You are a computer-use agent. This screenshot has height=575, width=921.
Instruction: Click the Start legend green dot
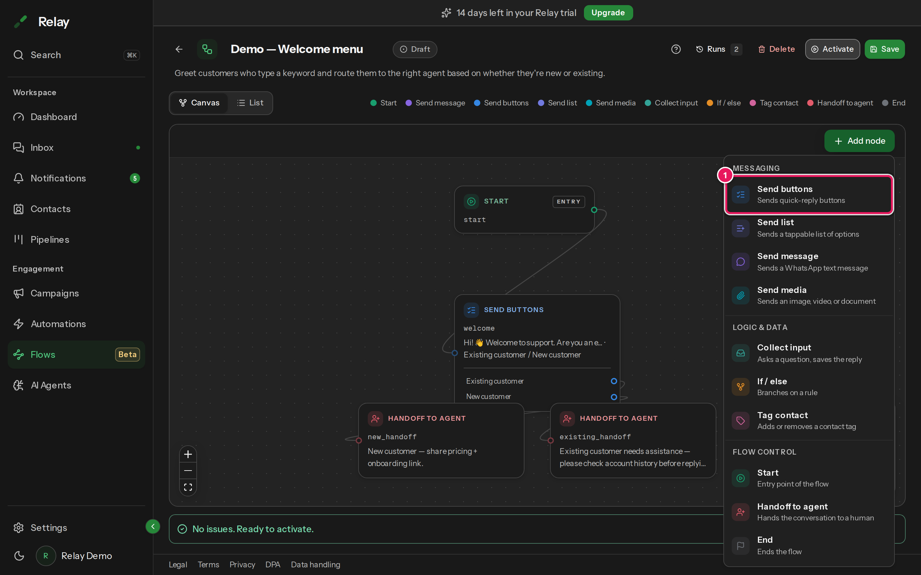(x=373, y=103)
